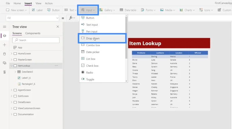
Task: Insert a Check box control
Action: pyautogui.click(x=102, y=66)
